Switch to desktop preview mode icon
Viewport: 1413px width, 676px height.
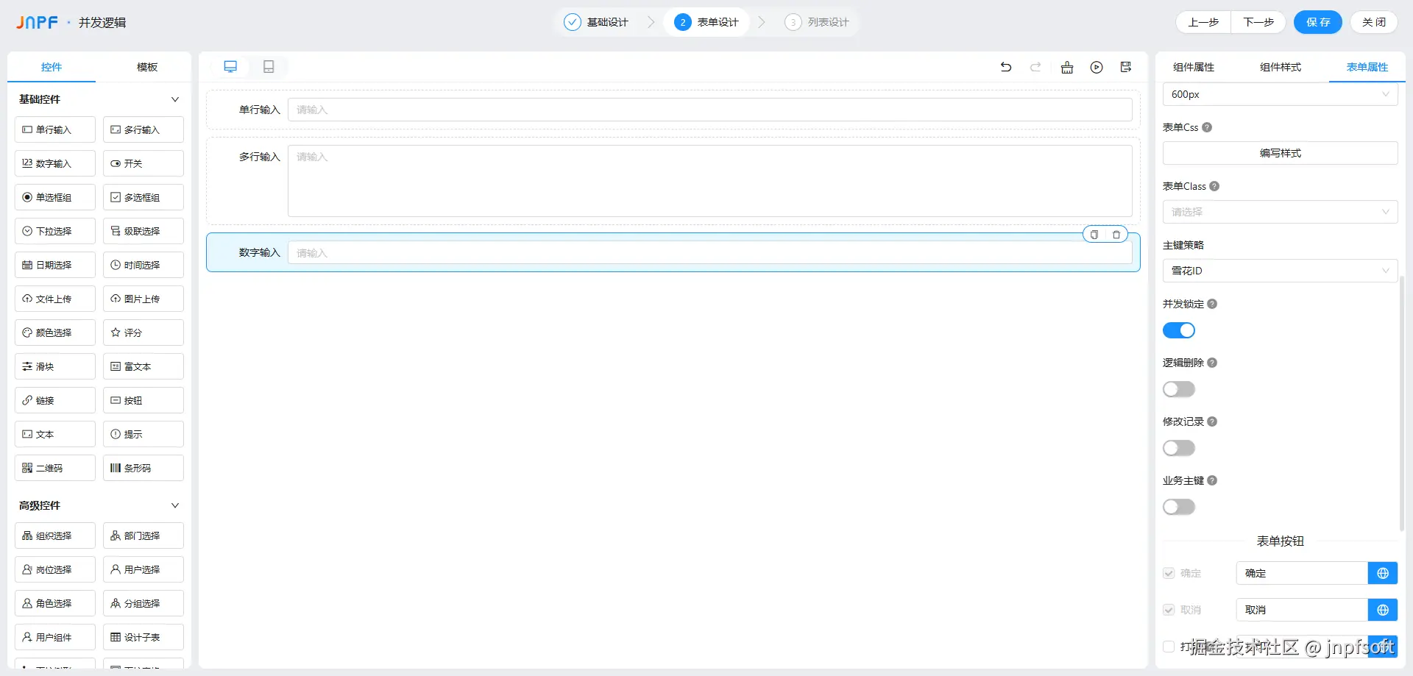(x=230, y=67)
